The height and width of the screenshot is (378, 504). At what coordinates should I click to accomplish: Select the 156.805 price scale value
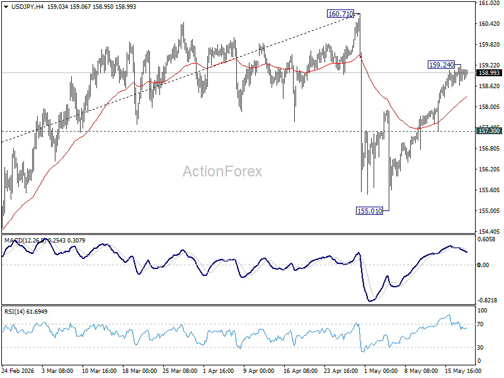pos(490,149)
